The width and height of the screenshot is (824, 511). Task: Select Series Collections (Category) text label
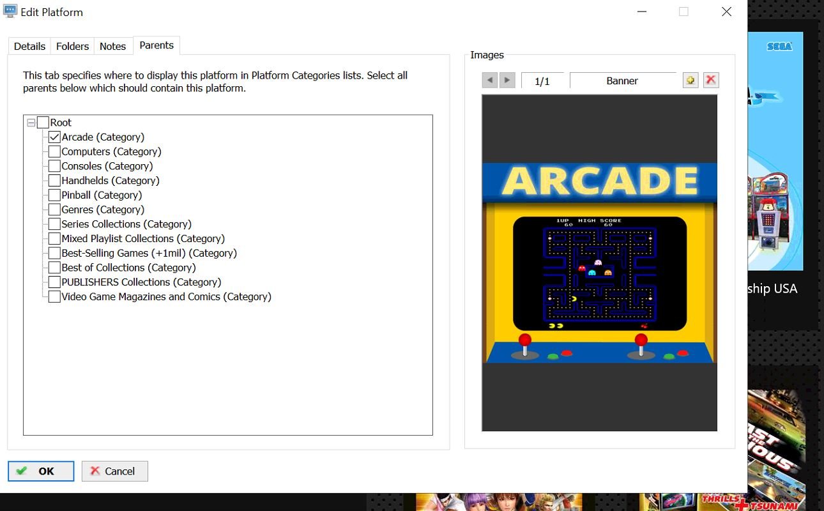[x=126, y=224]
